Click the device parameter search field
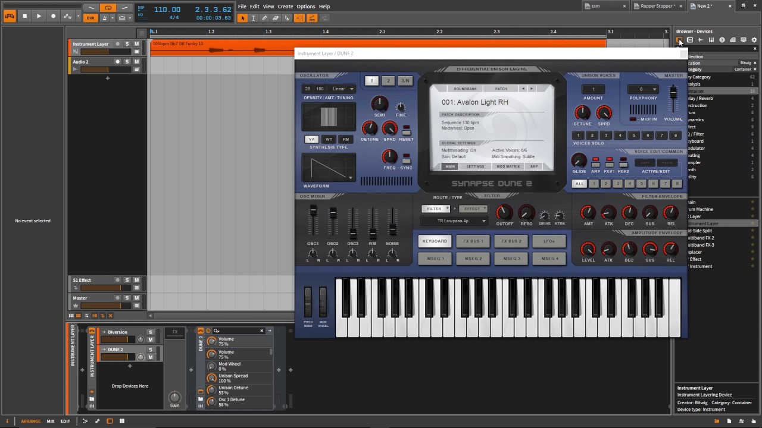Viewport: 762px width, 428px height. [x=238, y=331]
